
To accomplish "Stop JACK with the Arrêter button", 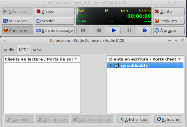I will point(55,11).
